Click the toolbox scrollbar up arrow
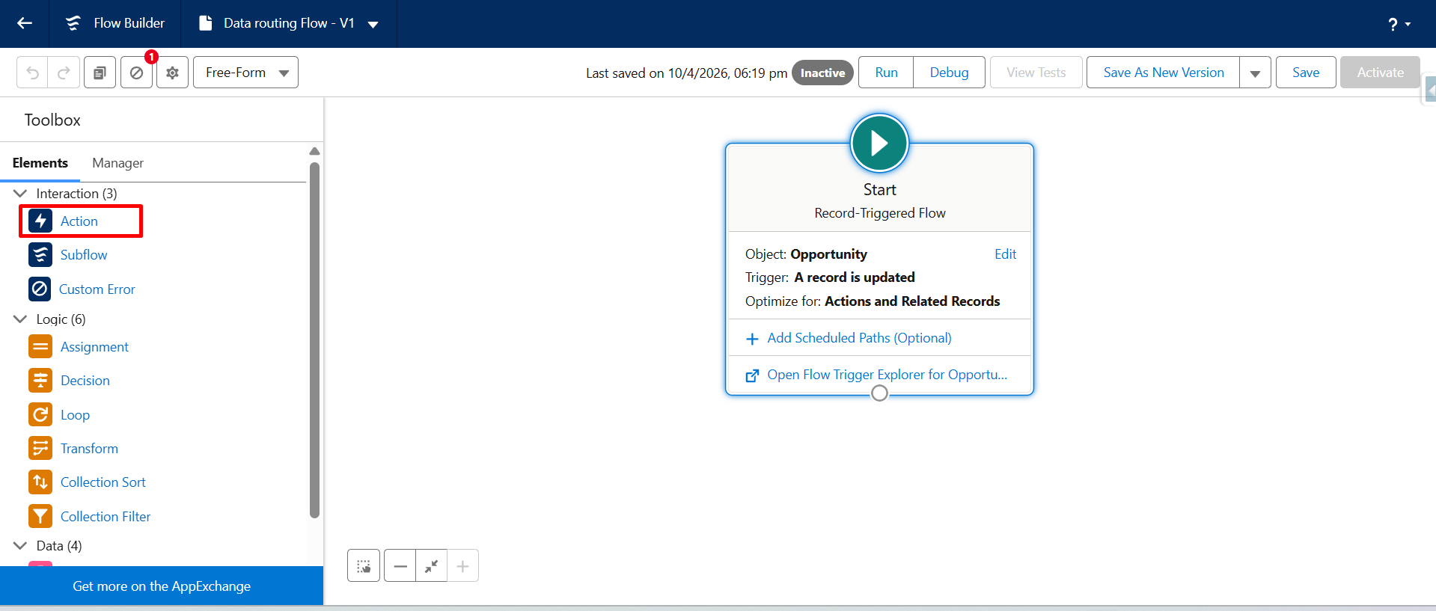 pyautogui.click(x=314, y=151)
